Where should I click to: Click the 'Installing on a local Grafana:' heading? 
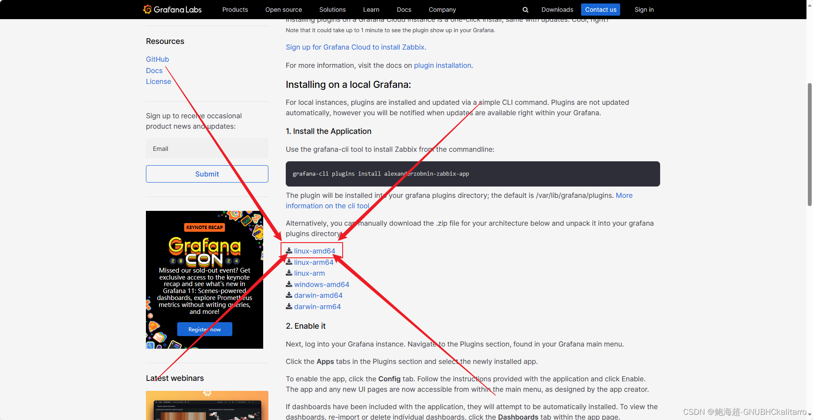tap(348, 84)
